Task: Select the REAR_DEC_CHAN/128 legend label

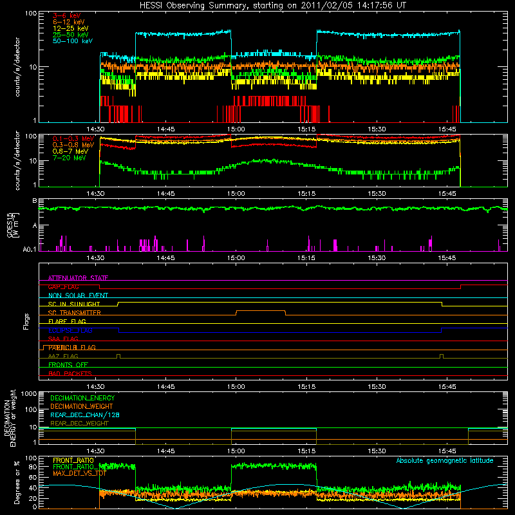Action: tap(85, 415)
